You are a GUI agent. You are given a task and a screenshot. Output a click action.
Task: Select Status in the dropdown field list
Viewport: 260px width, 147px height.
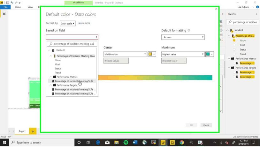click(x=58, y=69)
